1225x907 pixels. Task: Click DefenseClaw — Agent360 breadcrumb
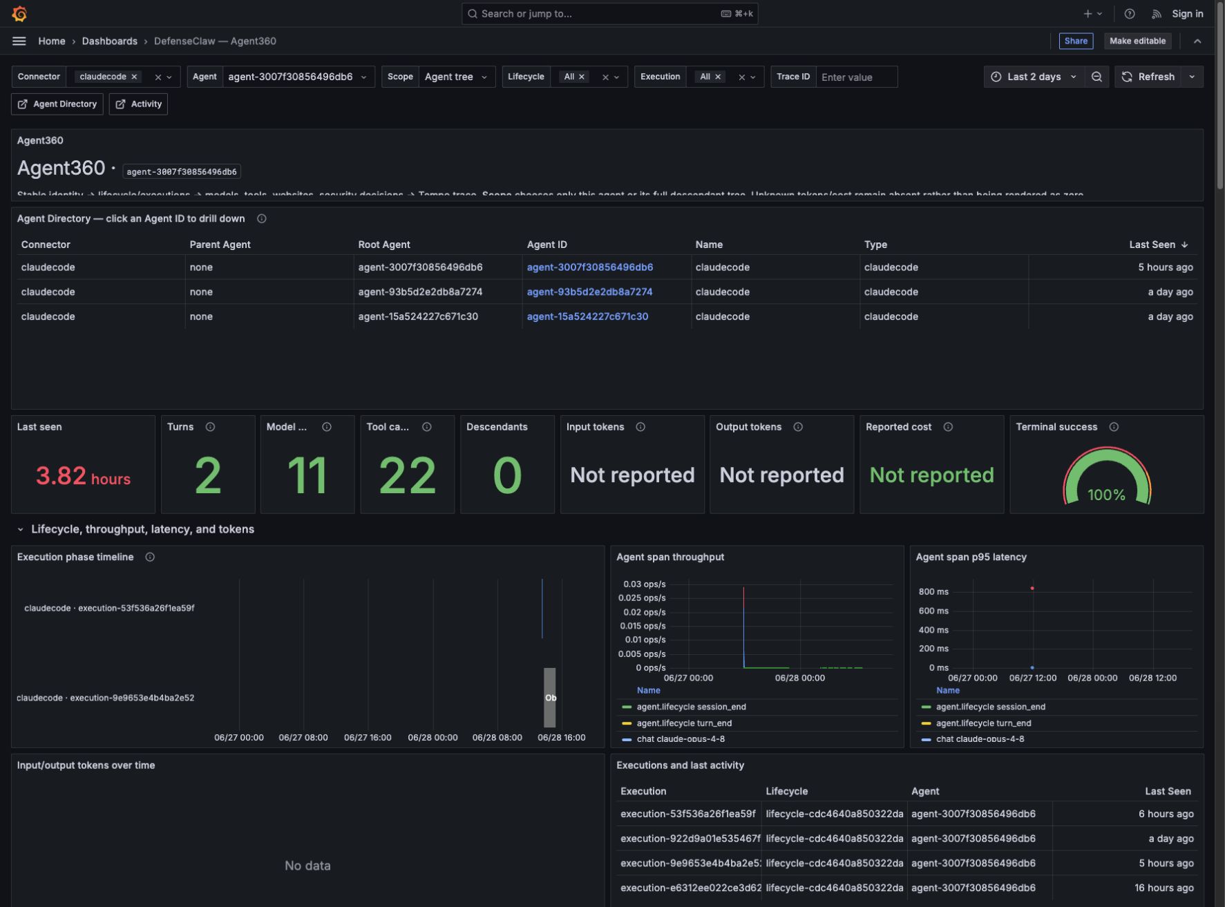(215, 41)
